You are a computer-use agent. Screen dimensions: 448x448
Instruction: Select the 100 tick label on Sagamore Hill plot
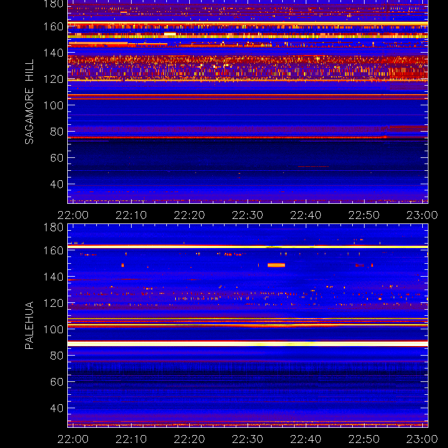[x=53, y=105]
